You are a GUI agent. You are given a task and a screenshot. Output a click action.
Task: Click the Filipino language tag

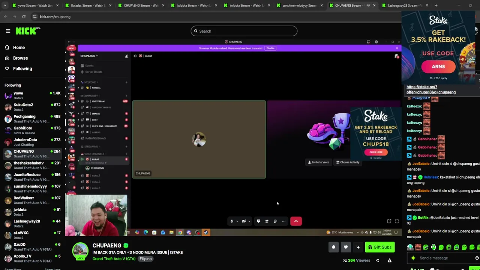145,259
